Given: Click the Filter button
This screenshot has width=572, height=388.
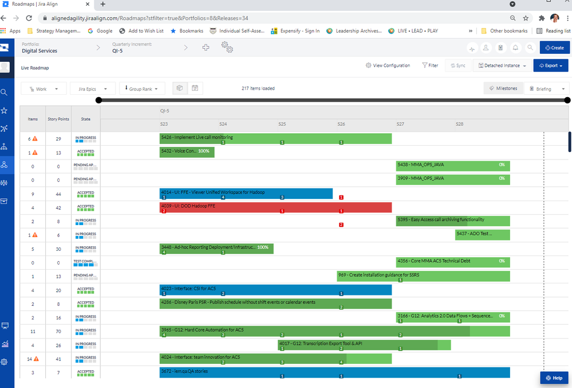Looking at the screenshot, I should pos(430,66).
